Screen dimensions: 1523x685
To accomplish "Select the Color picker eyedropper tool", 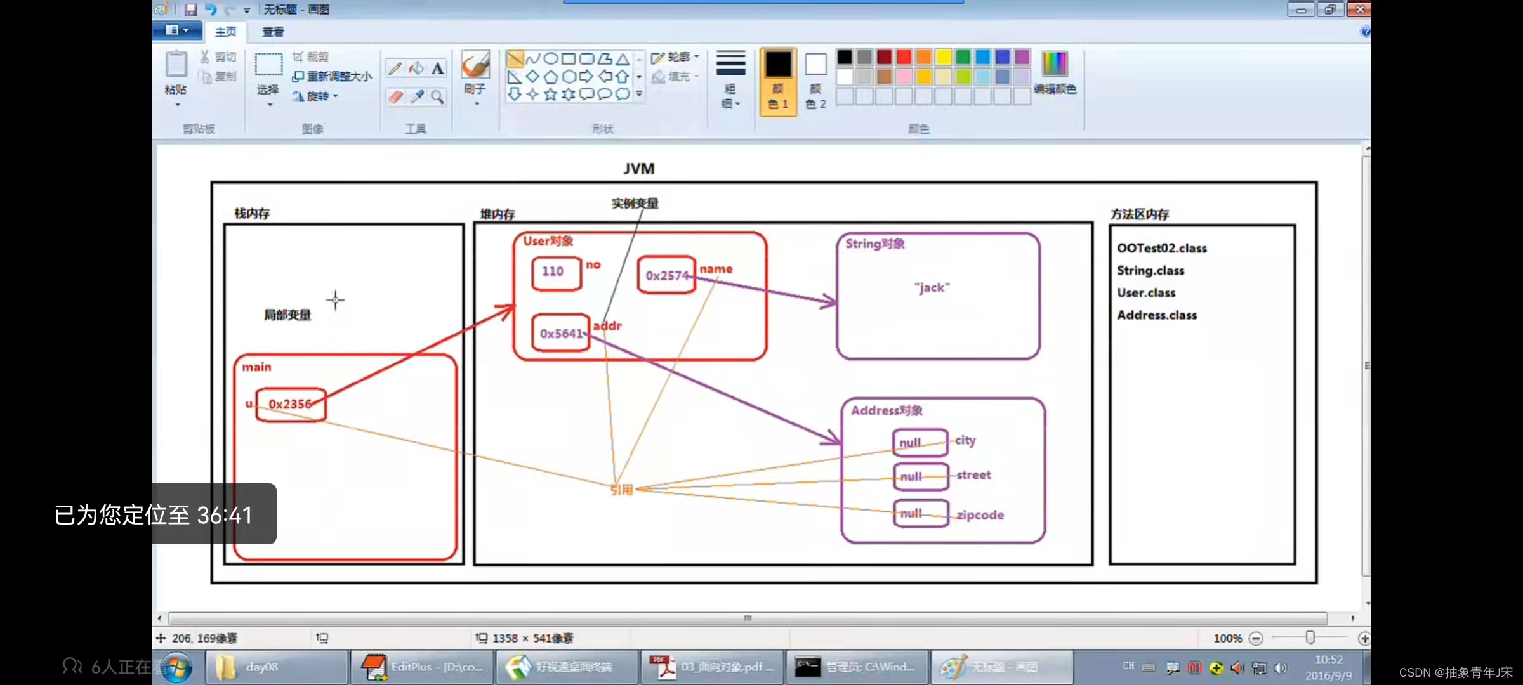I will pos(417,97).
